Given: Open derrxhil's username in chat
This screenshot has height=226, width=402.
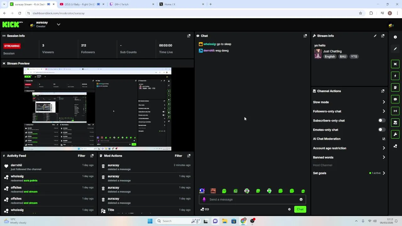Looking at the screenshot, I should pyautogui.click(x=209, y=51).
